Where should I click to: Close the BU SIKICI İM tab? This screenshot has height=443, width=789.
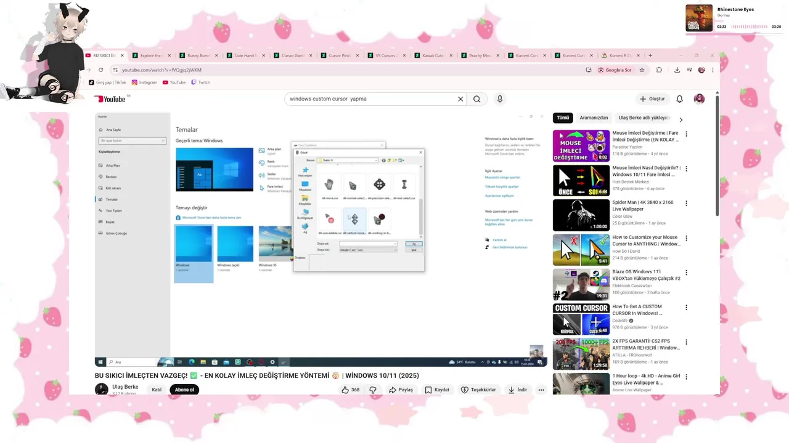click(x=122, y=55)
